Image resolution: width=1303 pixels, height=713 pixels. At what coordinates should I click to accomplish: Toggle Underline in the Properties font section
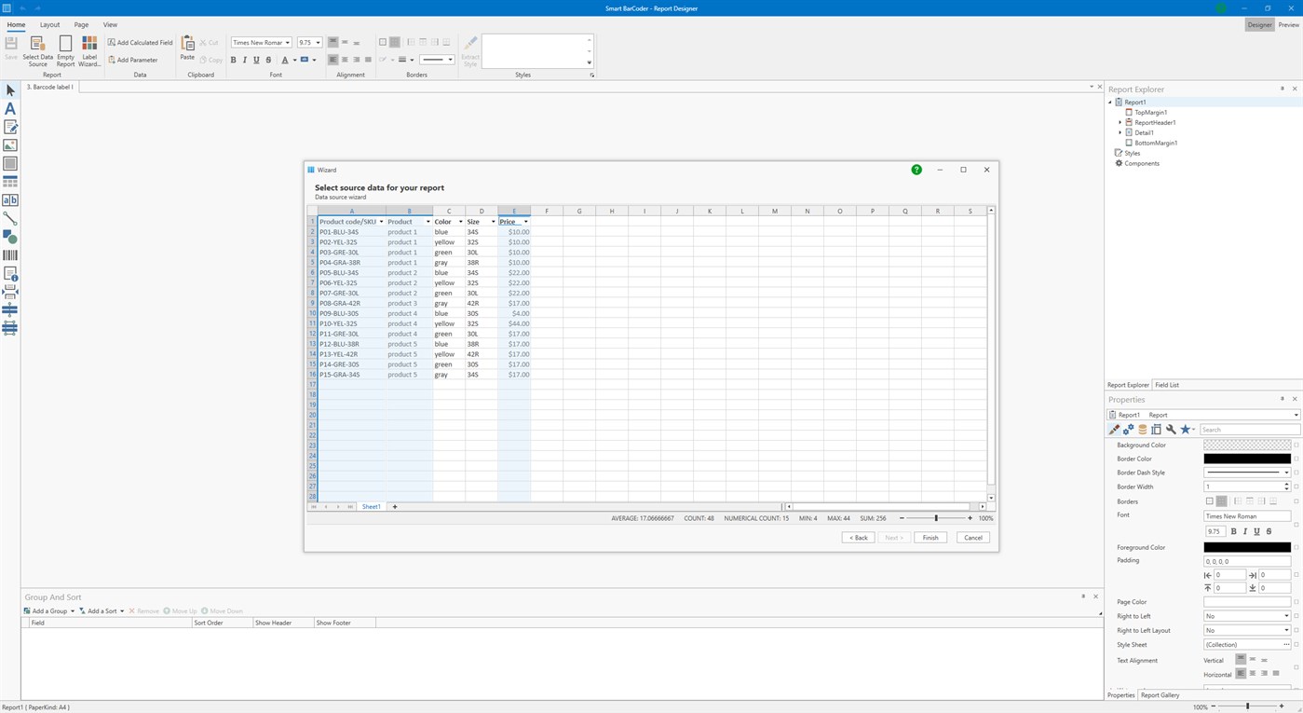coord(1255,530)
